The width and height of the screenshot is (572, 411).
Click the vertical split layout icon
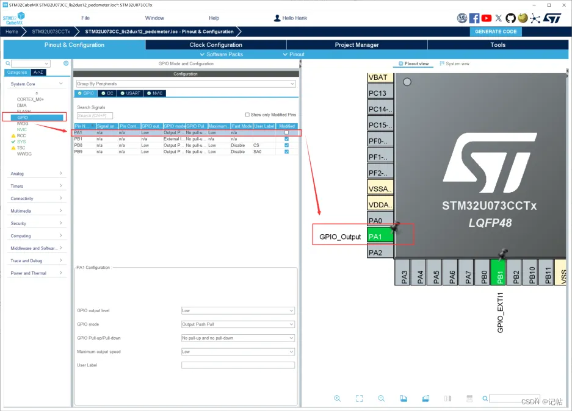coord(447,399)
